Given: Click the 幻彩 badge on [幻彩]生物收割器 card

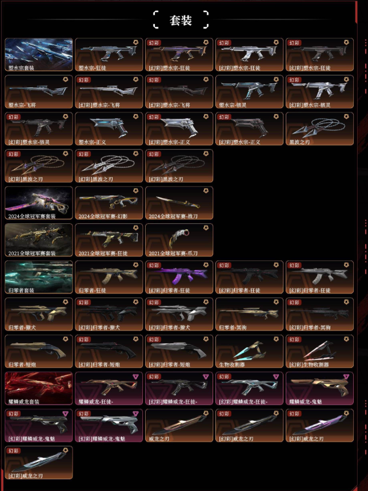Looking at the screenshot, I should pos(294,340).
